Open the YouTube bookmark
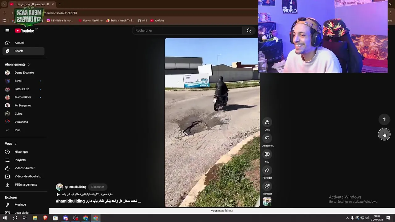This screenshot has width=395, height=222. [157, 20]
